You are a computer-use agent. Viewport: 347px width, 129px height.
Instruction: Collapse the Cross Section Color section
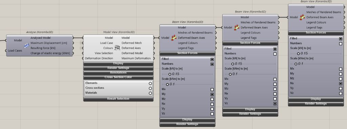coord(118,77)
